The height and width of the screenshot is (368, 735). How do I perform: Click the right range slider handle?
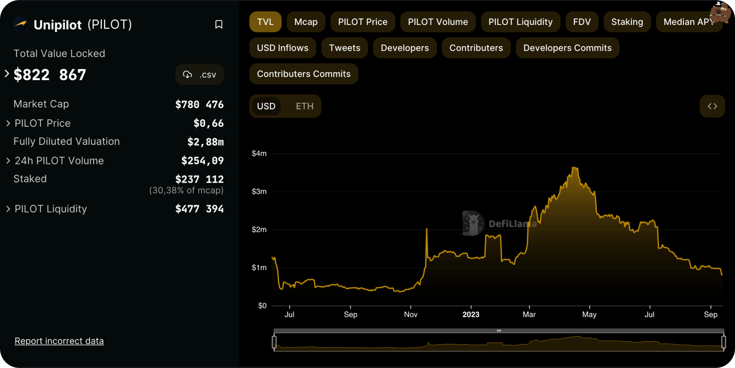(724, 342)
